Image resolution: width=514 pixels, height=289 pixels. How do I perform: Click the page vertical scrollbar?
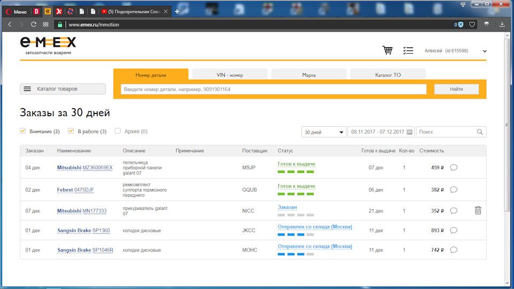(x=507, y=125)
